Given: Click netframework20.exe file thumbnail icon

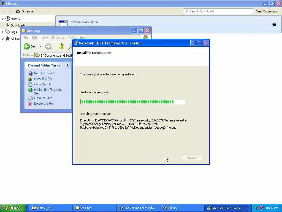Looking at the screenshot, I should coord(63,24).
